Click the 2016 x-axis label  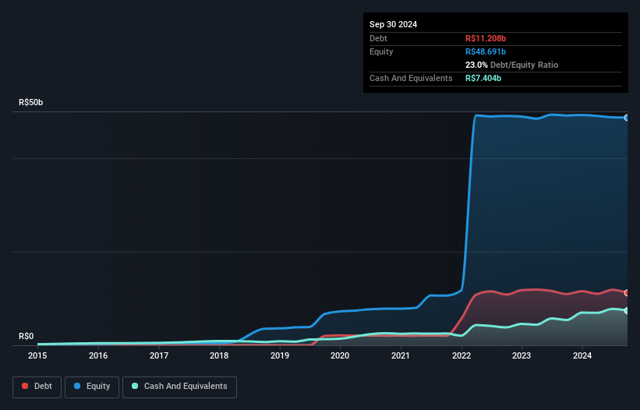coord(98,355)
